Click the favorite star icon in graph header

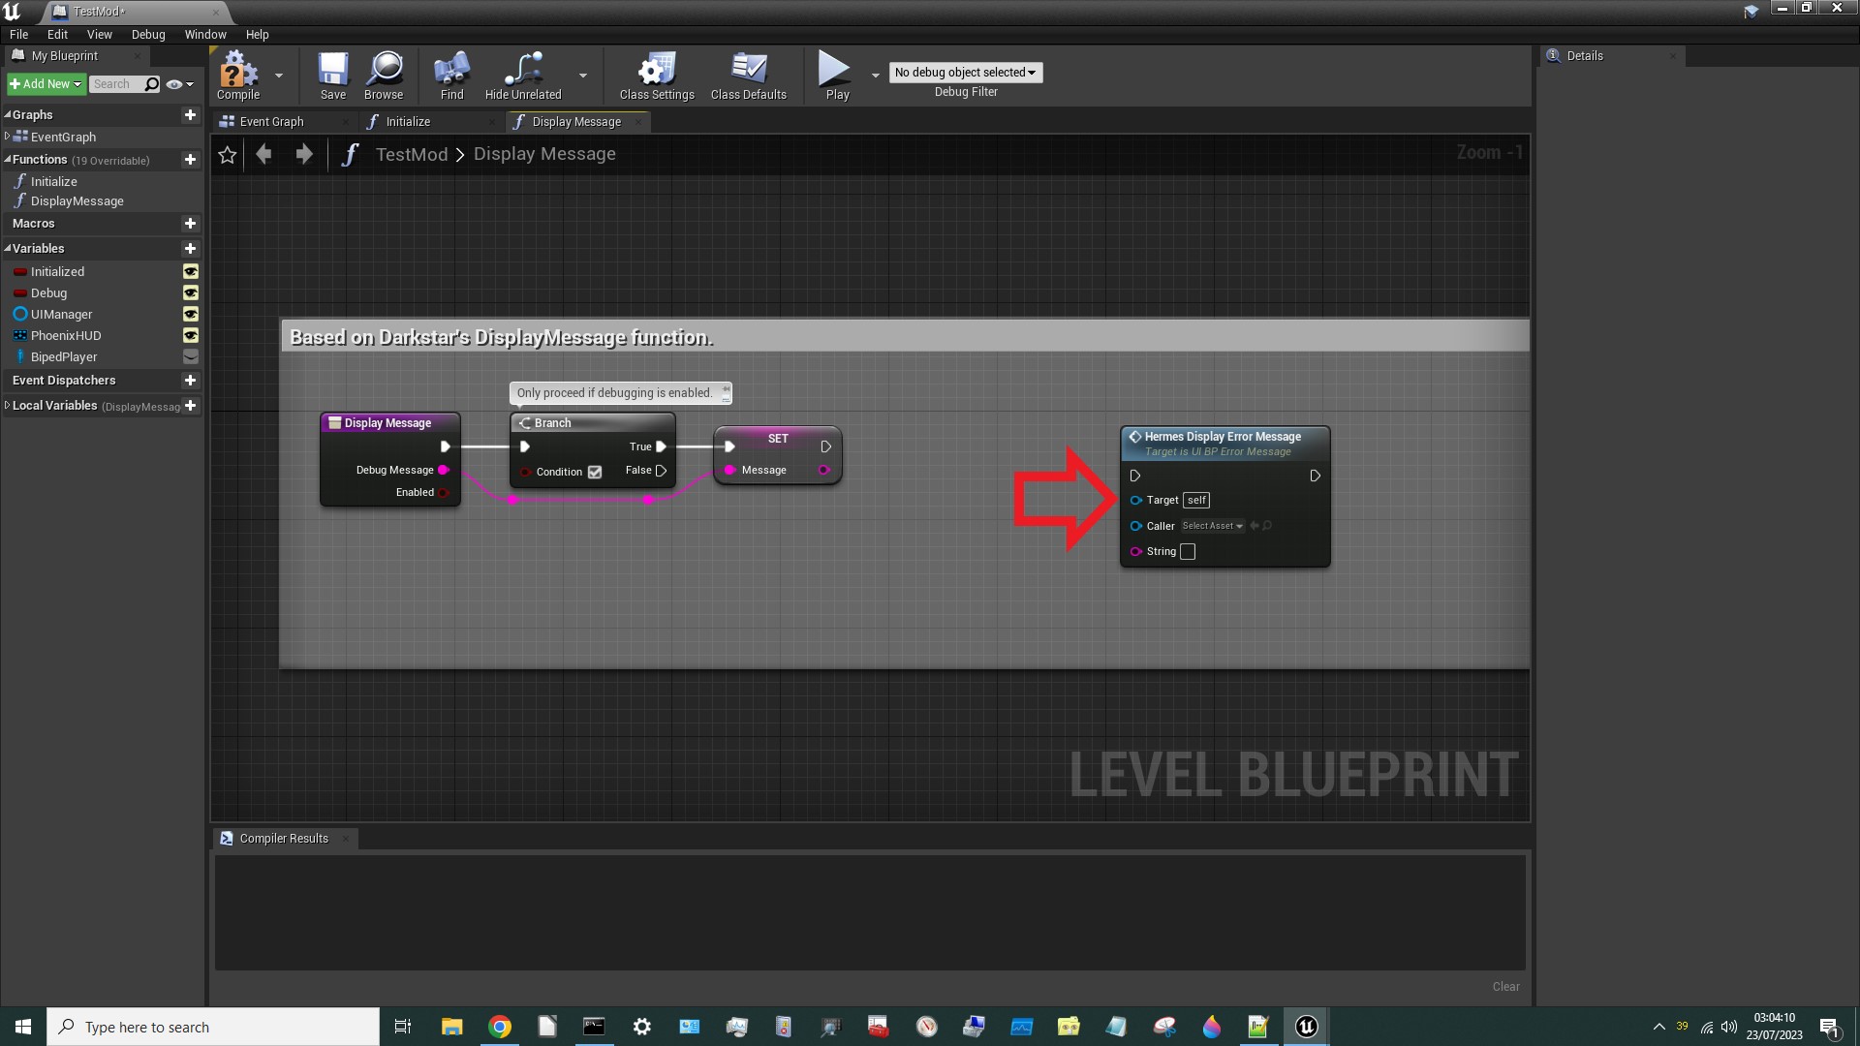[x=228, y=155]
